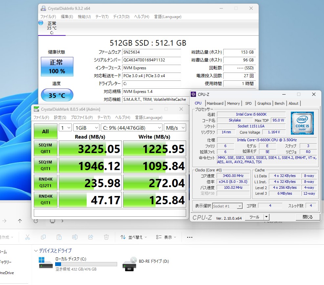Open テーマ(T) menu in CrystalDiskMark

point(104,118)
